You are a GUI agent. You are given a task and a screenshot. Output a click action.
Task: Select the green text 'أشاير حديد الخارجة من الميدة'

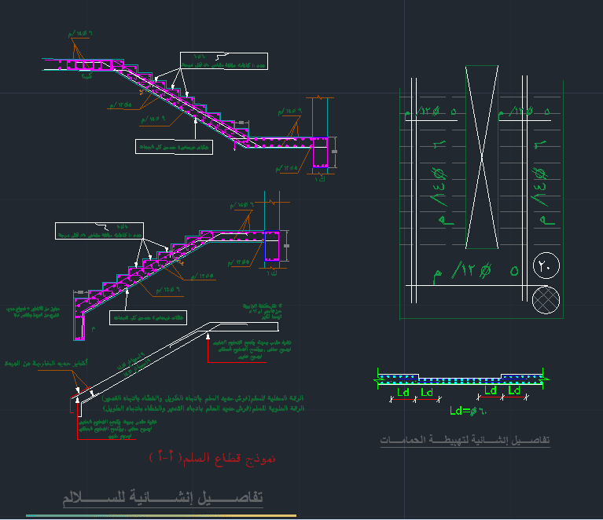click(x=46, y=363)
